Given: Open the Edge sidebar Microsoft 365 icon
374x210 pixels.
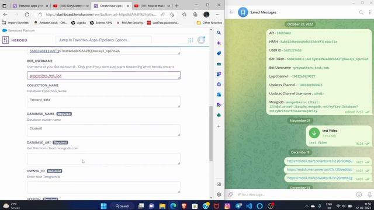Looking at the screenshot, I should point(219,84).
